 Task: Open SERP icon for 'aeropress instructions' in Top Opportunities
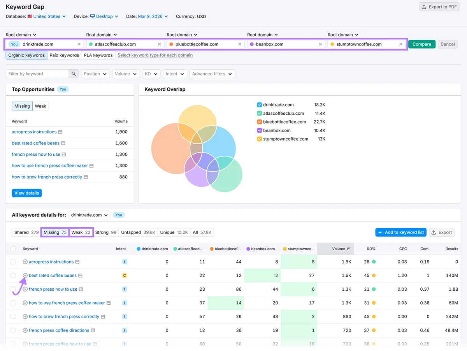coord(60,132)
